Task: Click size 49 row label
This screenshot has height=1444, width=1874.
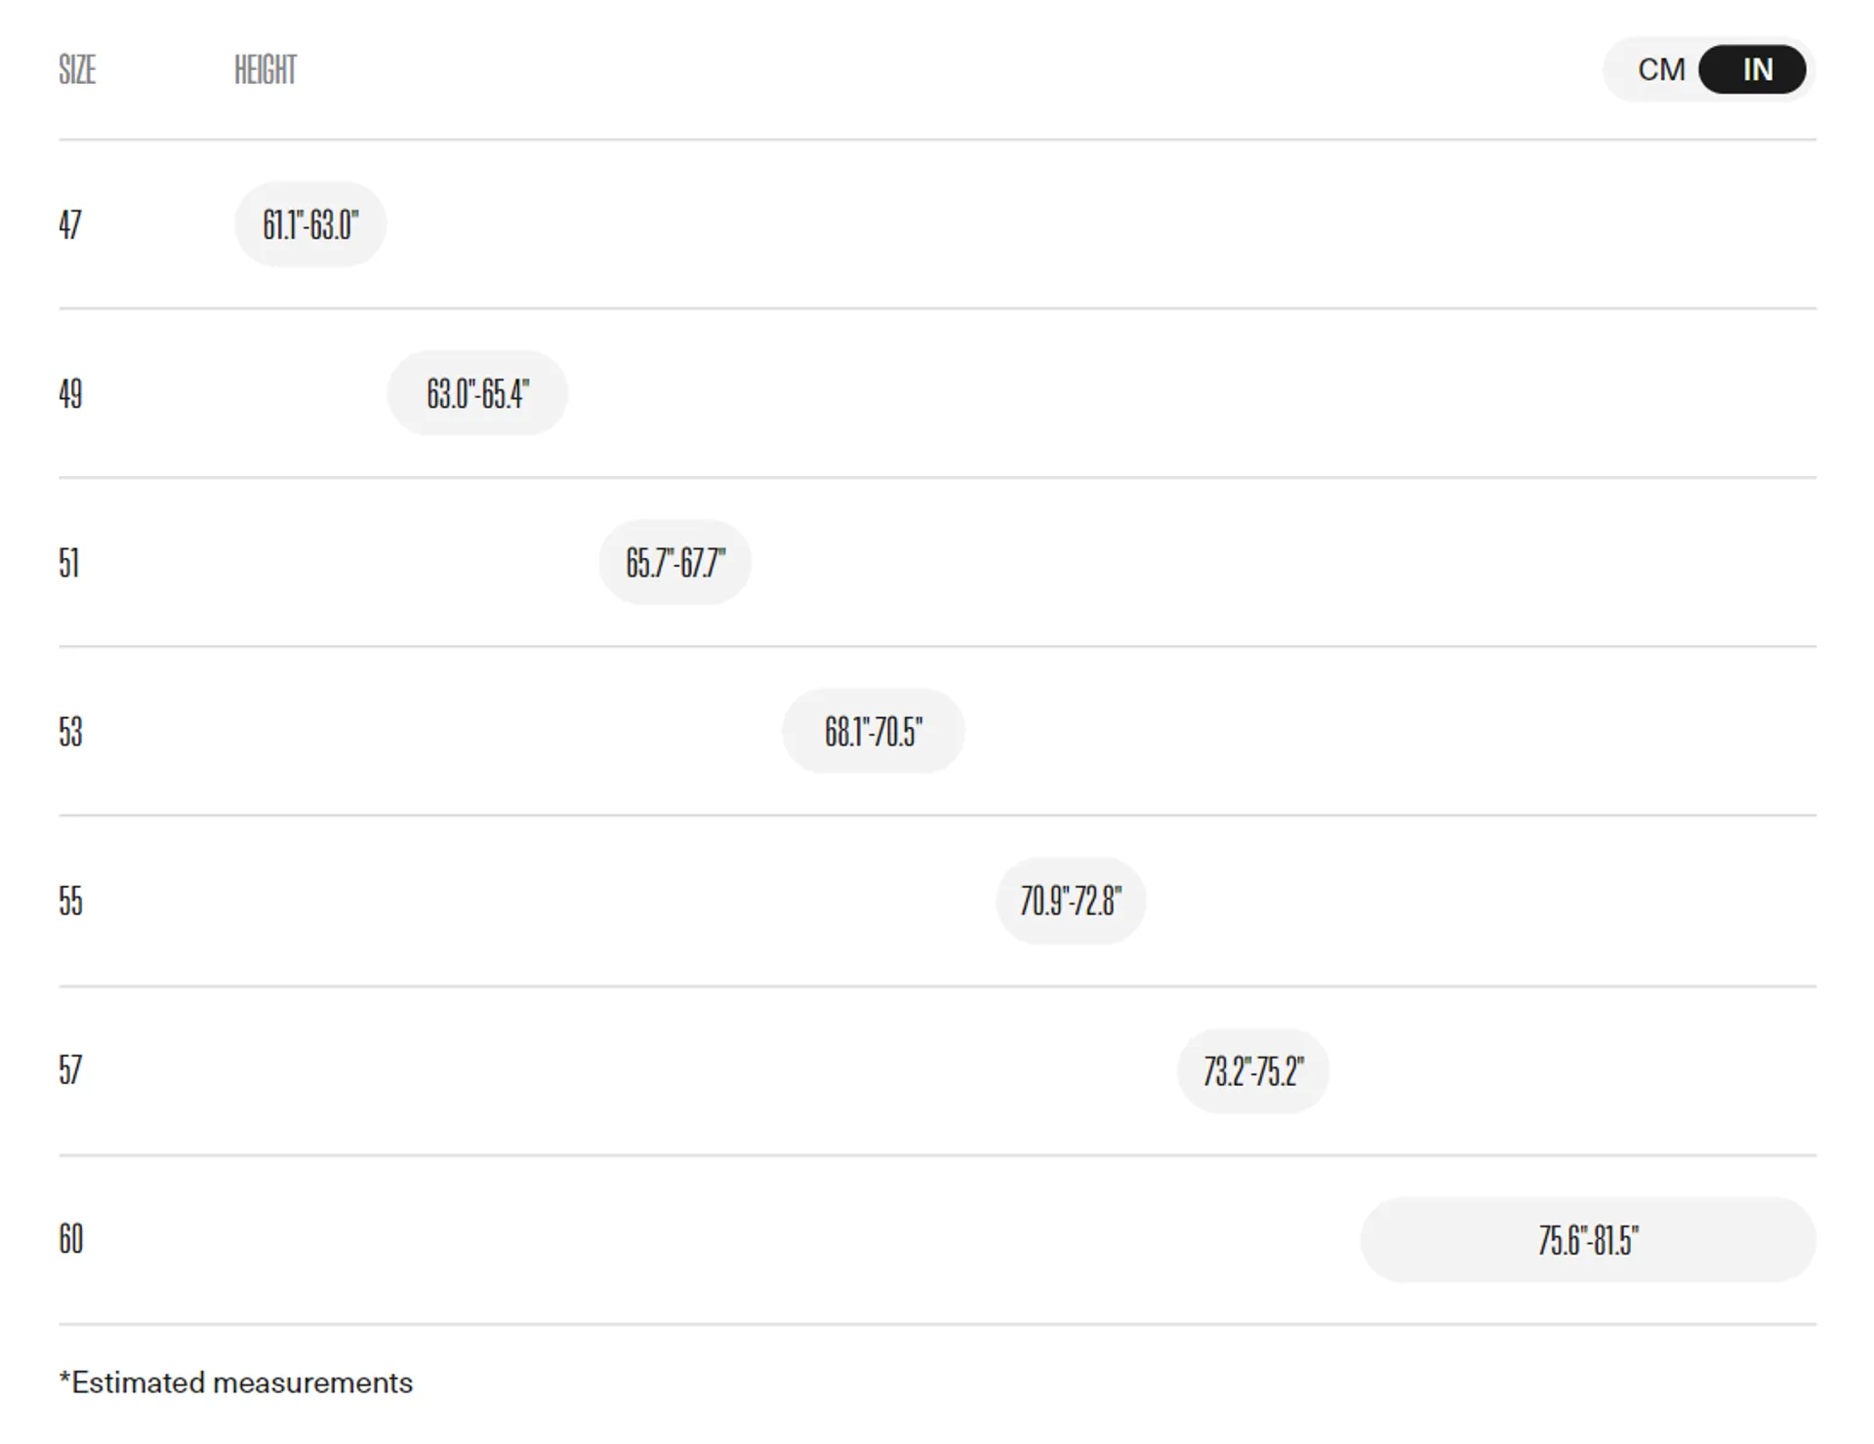Action: (x=70, y=394)
